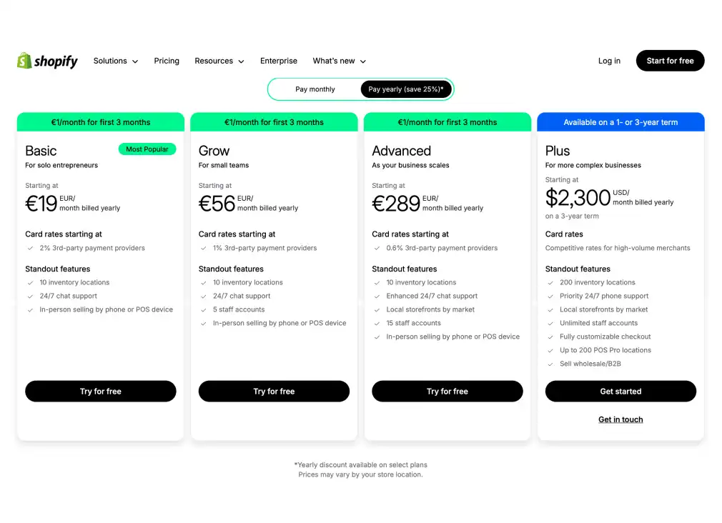Open the Get in touch link

(x=620, y=419)
